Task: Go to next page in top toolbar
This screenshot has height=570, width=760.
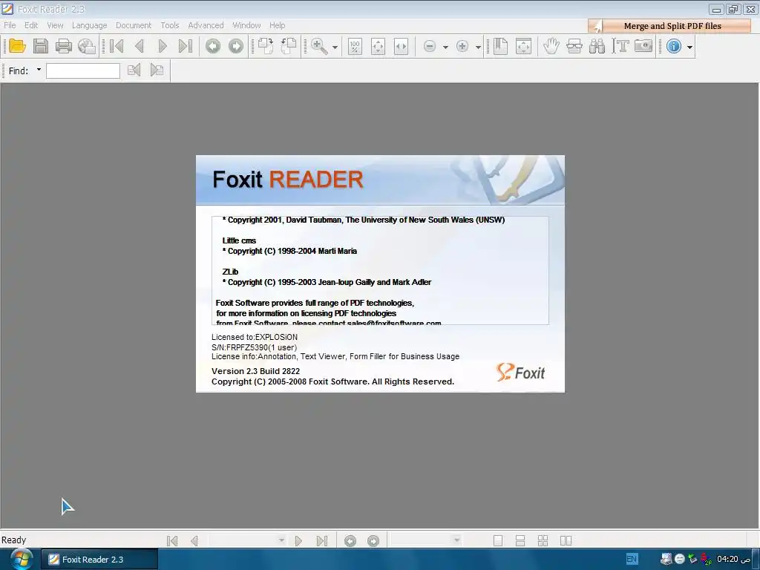Action: pos(163,46)
